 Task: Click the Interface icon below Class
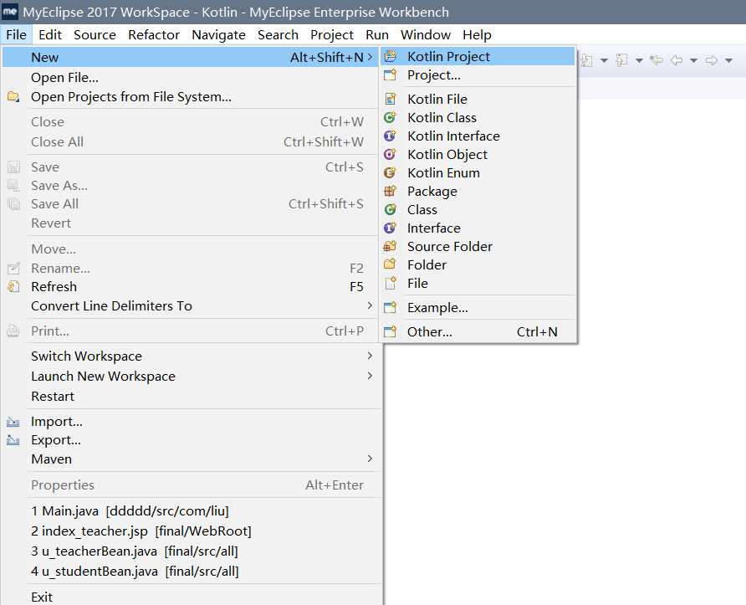(390, 228)
